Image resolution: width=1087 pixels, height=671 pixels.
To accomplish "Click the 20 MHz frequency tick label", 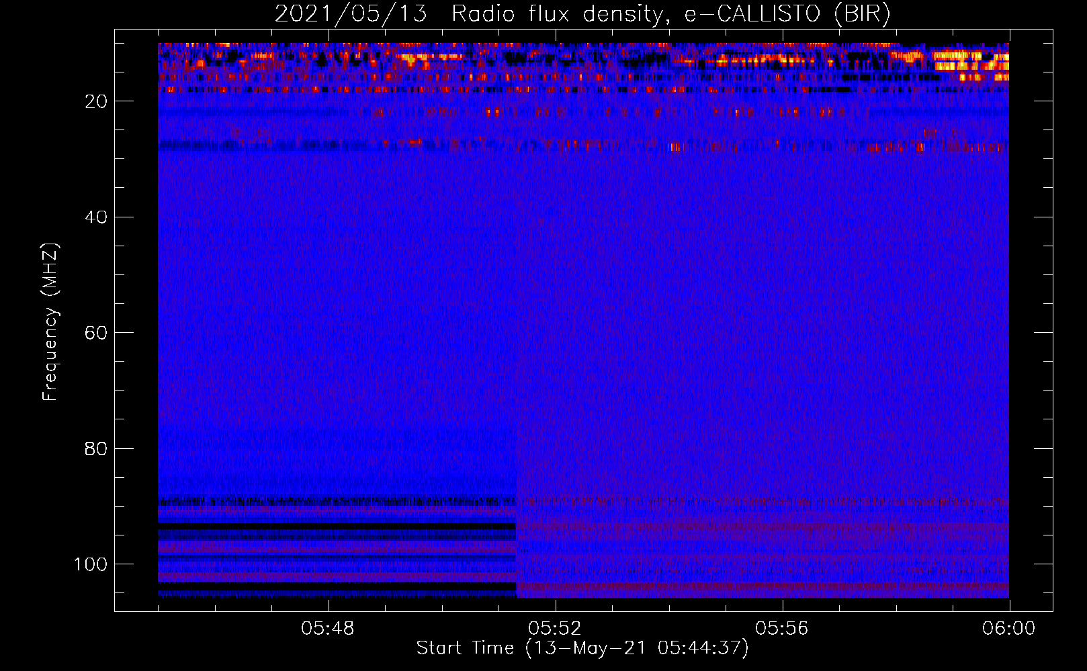I will coord(95,101).
